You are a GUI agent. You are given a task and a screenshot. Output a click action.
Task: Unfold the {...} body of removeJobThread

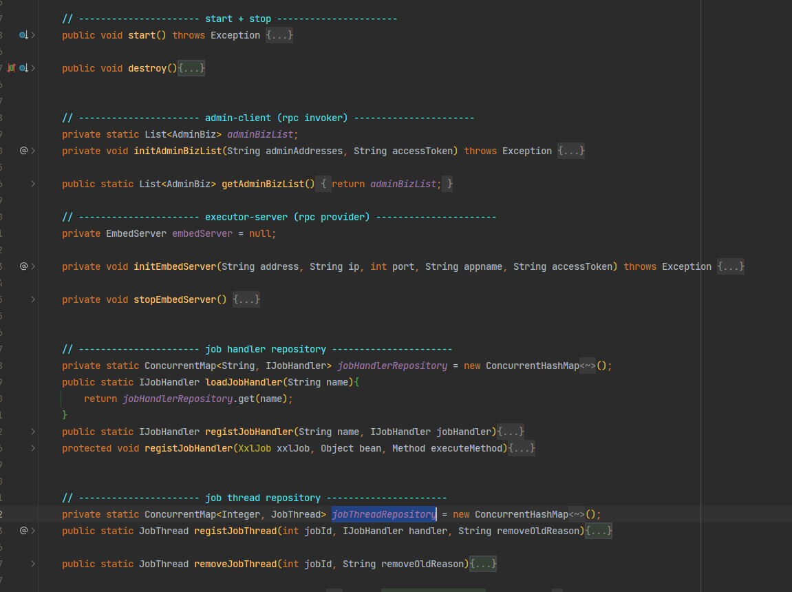(483, 564)
